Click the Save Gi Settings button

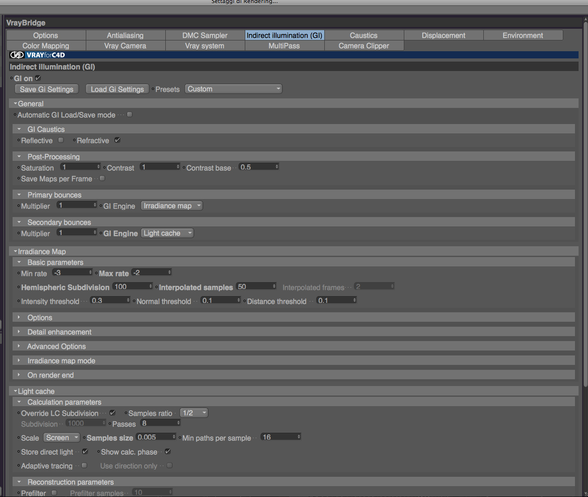[47, 89]
